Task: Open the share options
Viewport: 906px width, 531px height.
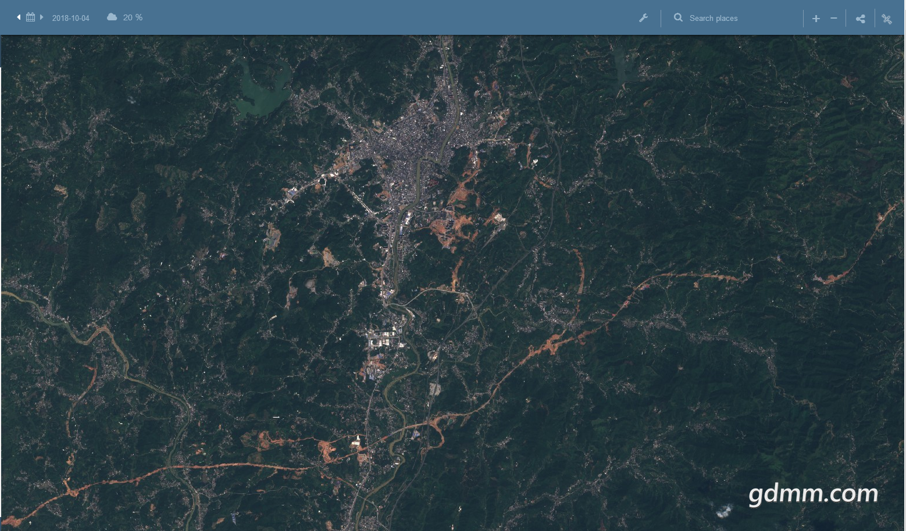Action: 860,19
